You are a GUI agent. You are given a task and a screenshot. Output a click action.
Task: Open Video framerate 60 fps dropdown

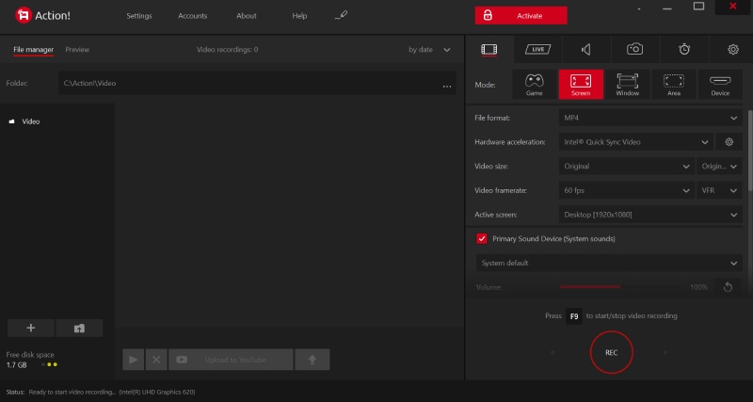pyautogui.click(x=626, y=190)
